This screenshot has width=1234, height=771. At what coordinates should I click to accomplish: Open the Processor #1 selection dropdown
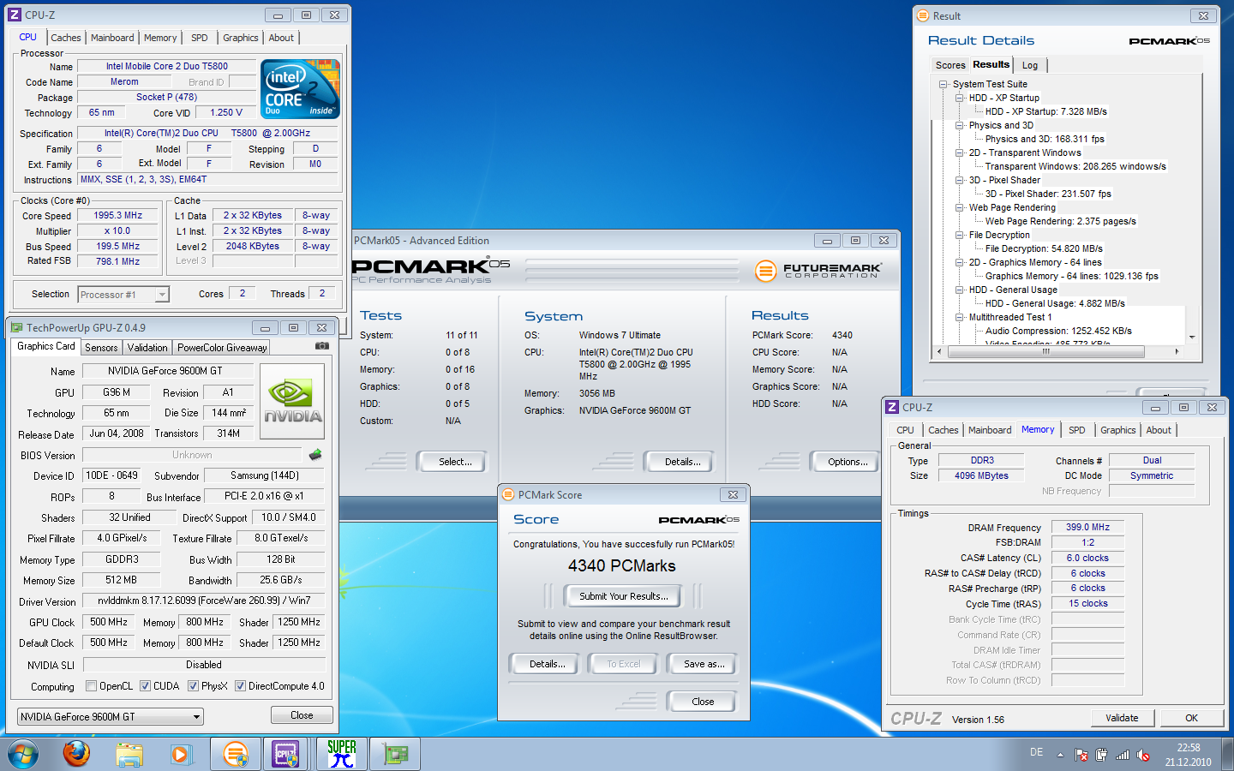tap(123, 295)
